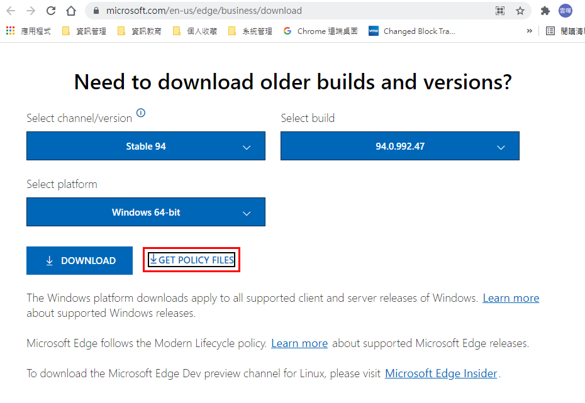The image size is (585, 403).
Task: Click the DOWNLOAD button
Action: coord(79,260)
